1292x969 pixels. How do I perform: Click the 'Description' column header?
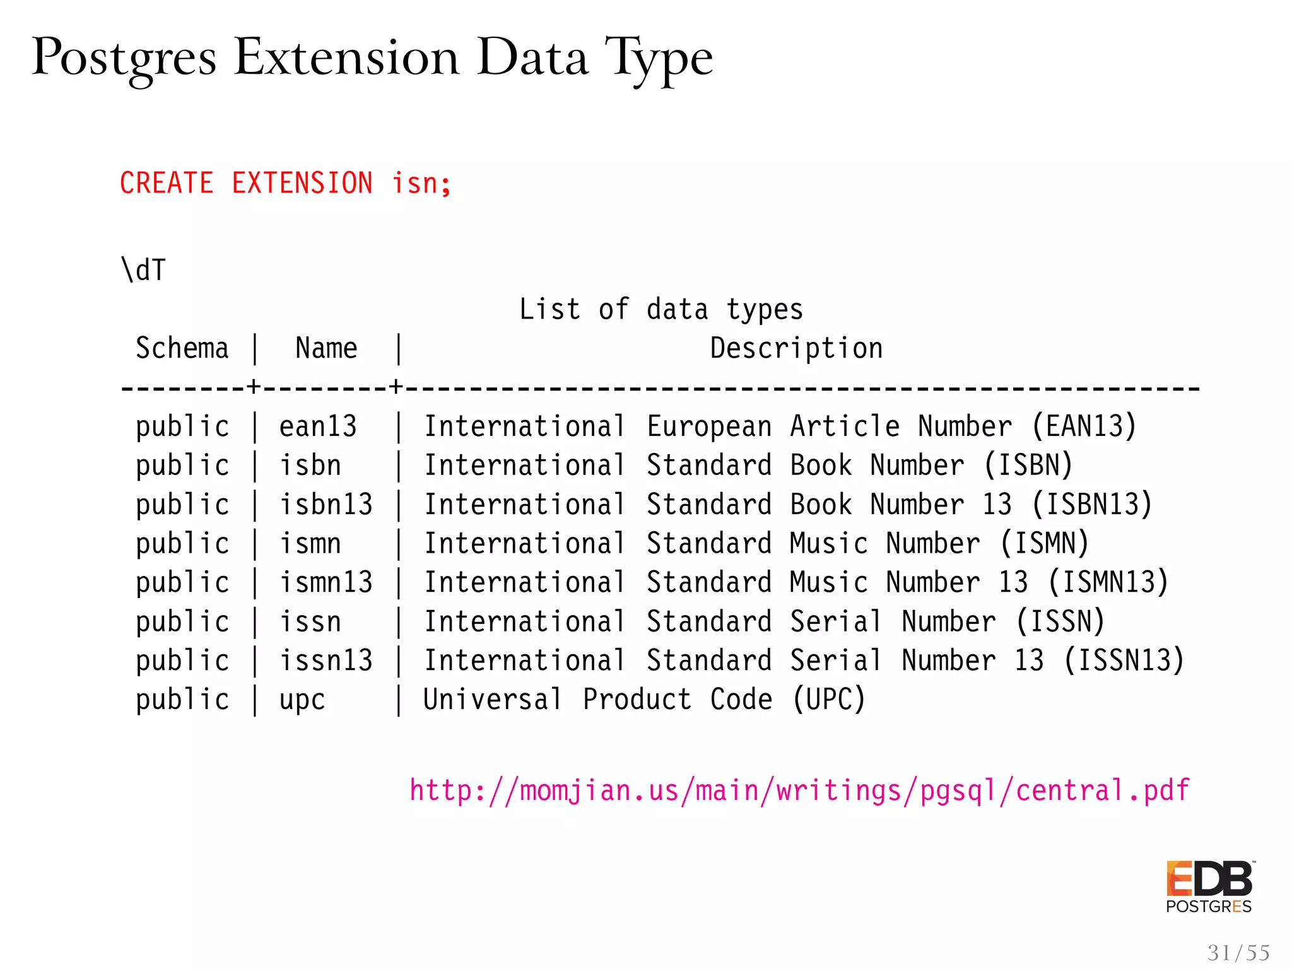coord(796,349)
